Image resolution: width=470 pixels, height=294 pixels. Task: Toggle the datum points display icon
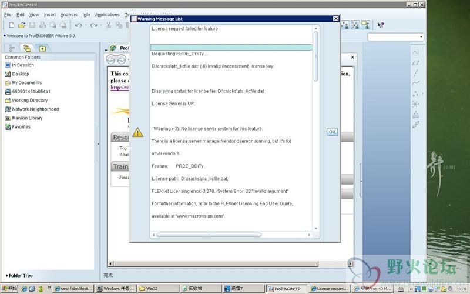coord(345,25)
